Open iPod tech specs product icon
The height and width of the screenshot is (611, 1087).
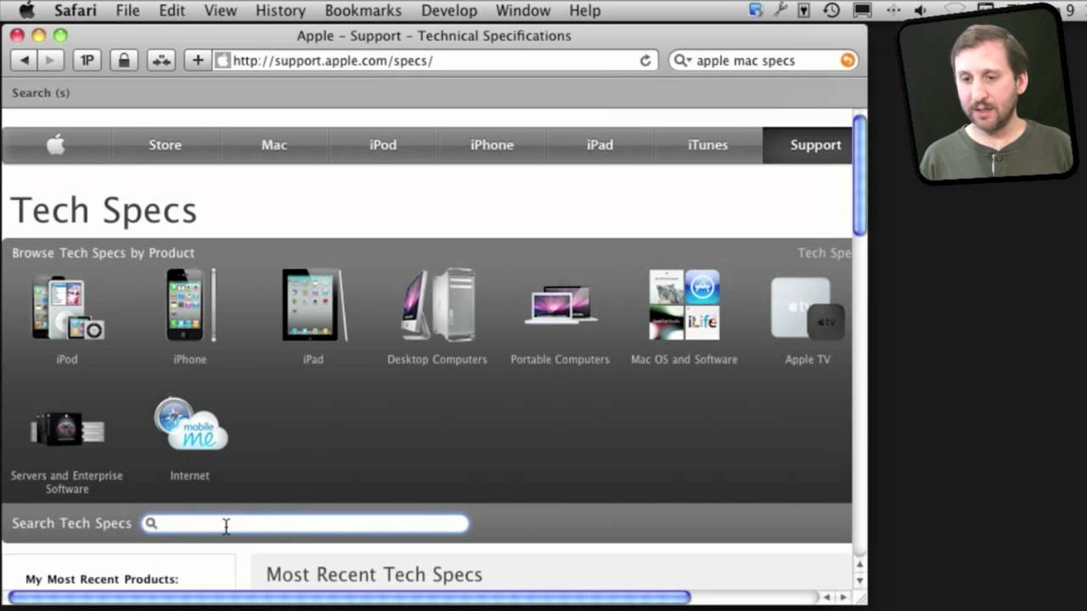click(67, 307)
